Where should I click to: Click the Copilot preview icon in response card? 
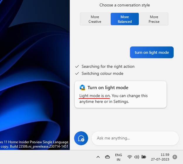coord(82,87)
